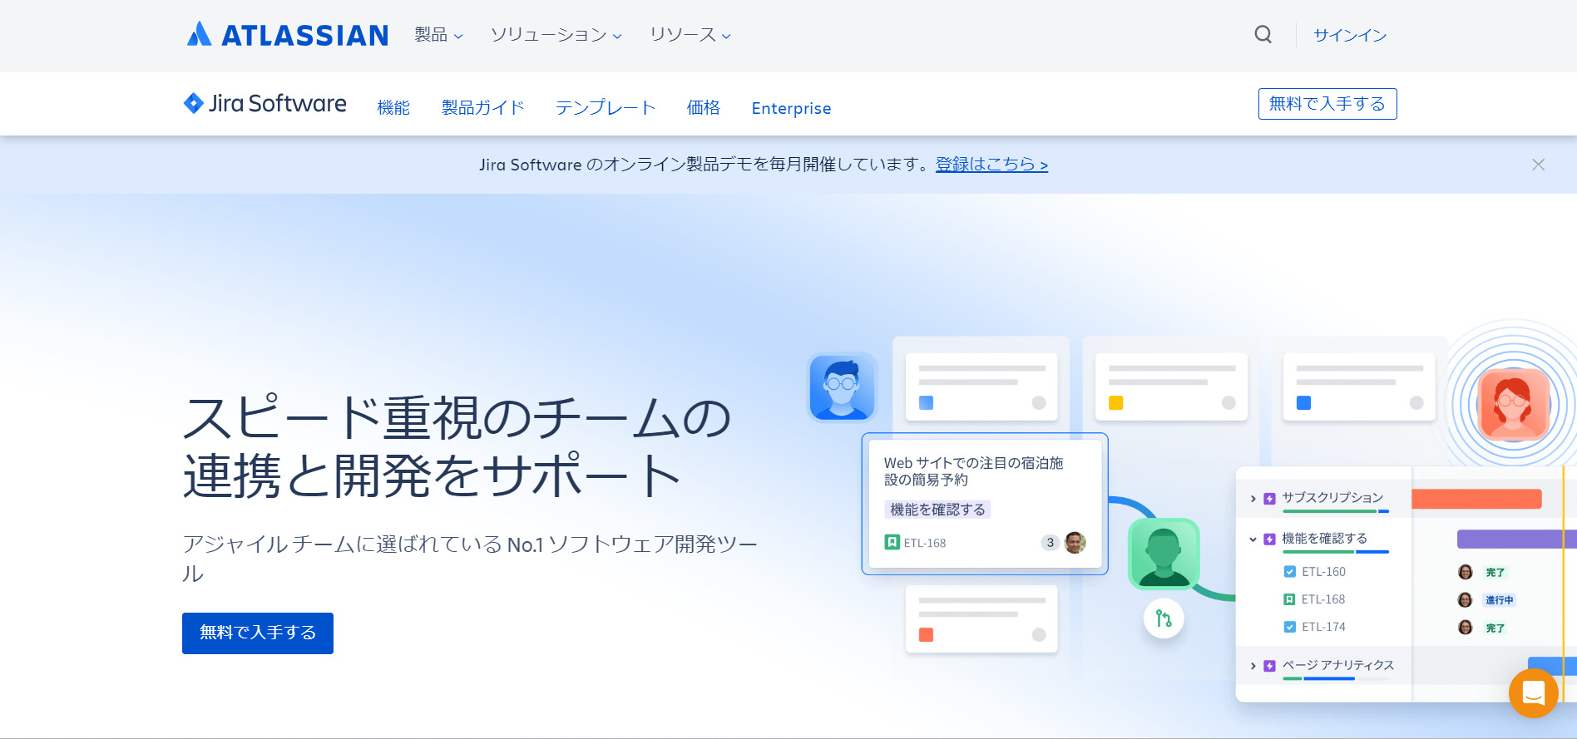
Task: Click the 機能を確認する tag on card
Action: pyautogui.click(x=937, y=510)
